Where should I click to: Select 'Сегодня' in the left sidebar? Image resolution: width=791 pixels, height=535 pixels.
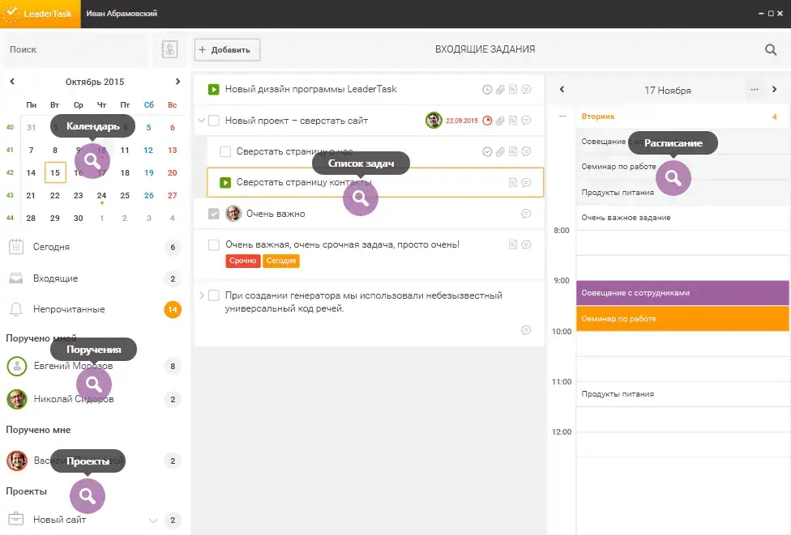point(51,247)
